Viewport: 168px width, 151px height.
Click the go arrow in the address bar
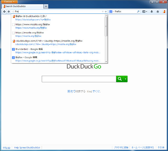coord(106,12)
